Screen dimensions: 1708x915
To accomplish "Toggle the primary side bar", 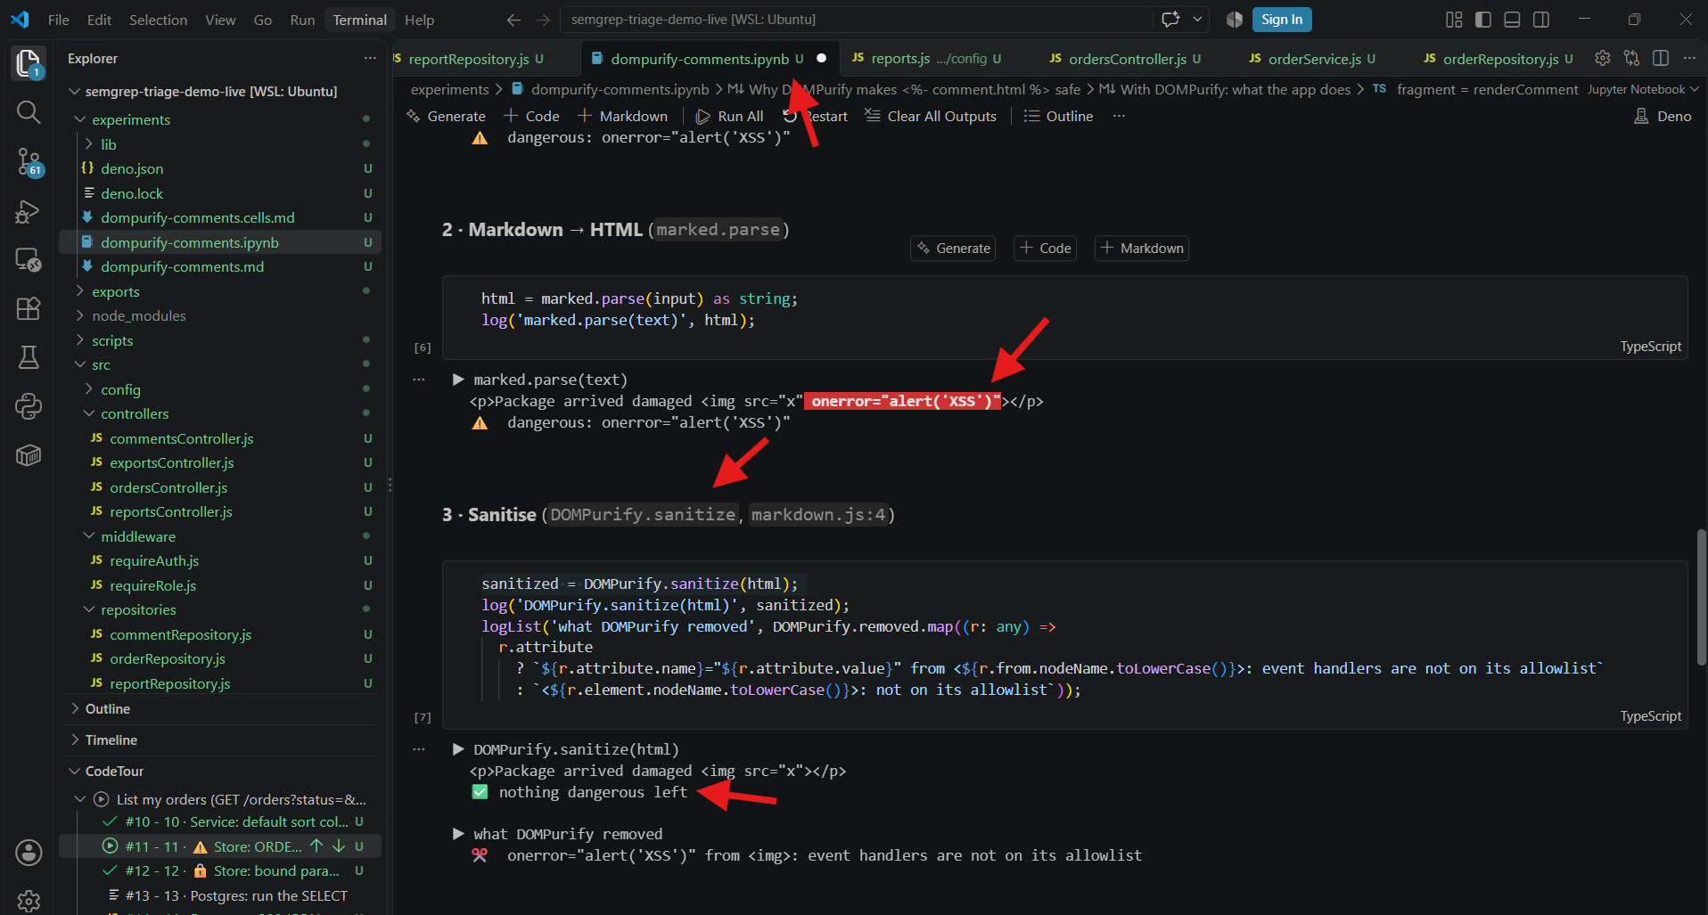I will click(1483, 20).
